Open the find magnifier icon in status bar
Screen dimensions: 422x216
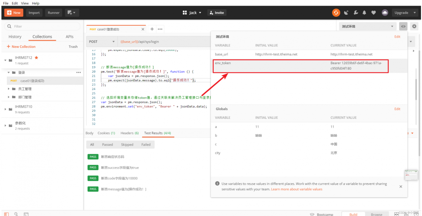point(16,214)
